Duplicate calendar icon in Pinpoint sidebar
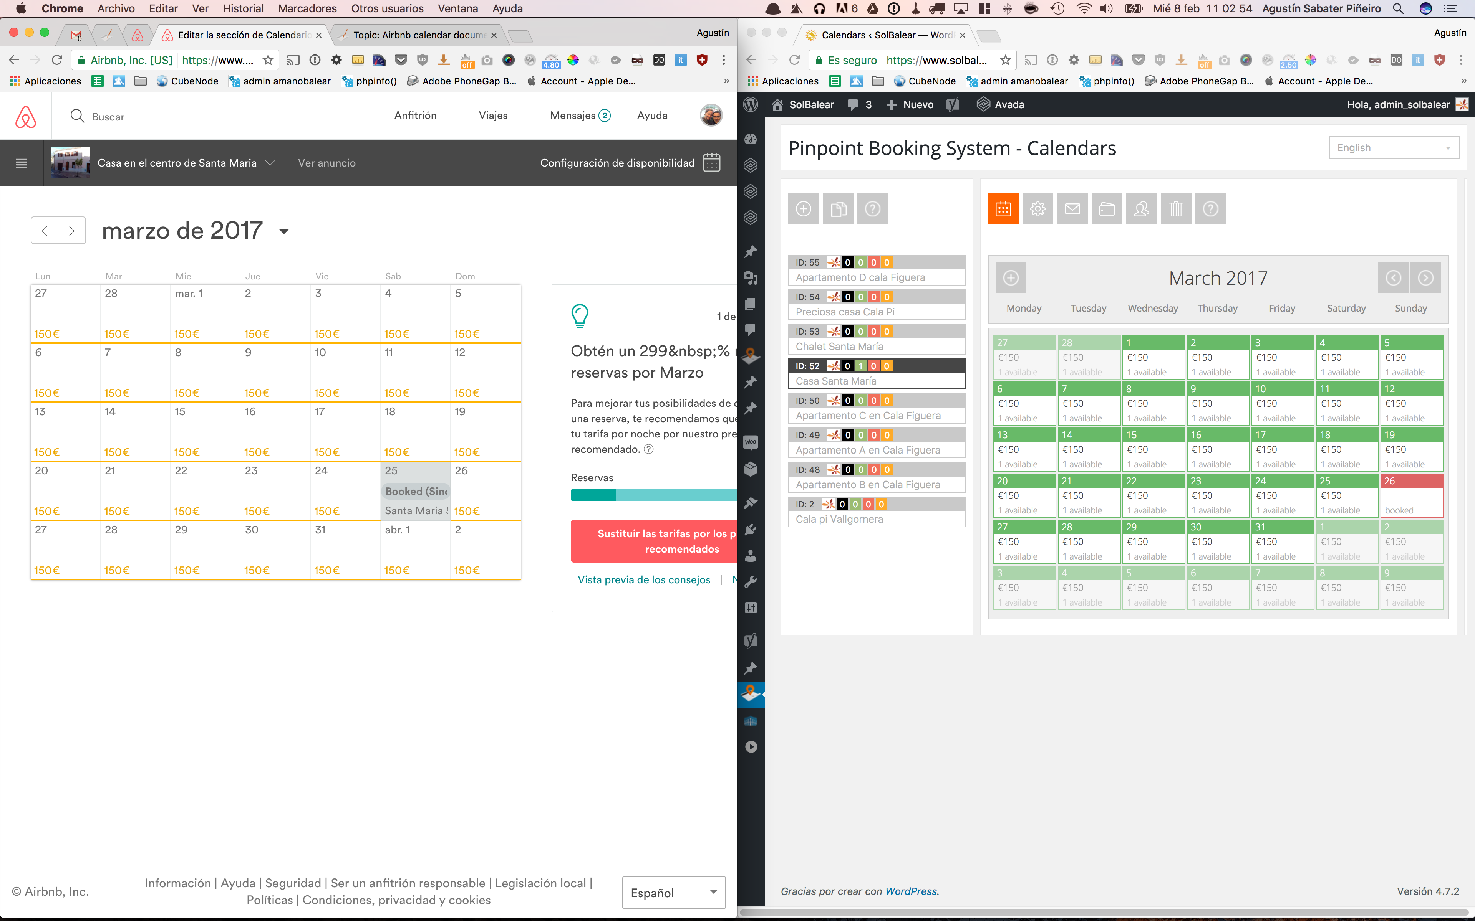Image resolution: width=1475 pixels, height=921 pixels. point(838,209)
